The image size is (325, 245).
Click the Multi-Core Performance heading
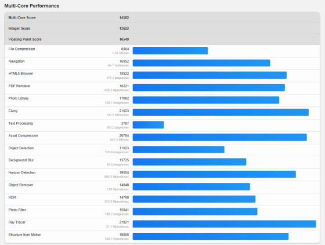32,6
